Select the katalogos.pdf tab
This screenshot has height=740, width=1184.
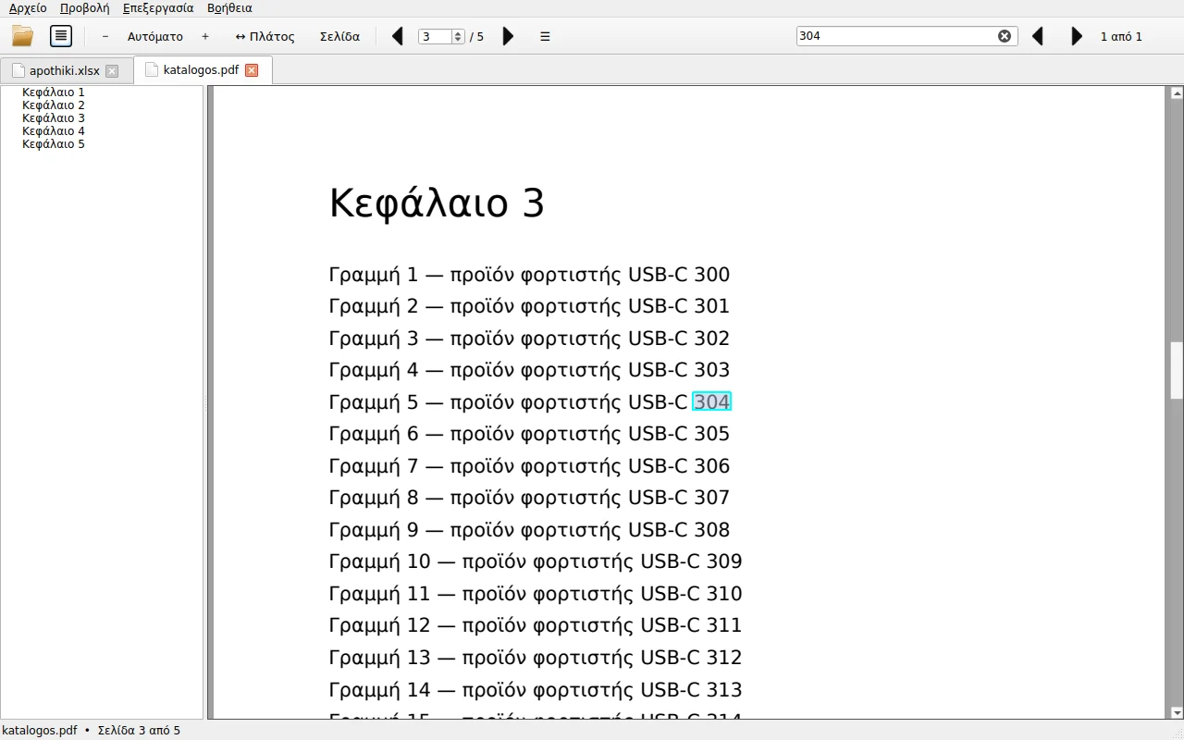point(201,69)
